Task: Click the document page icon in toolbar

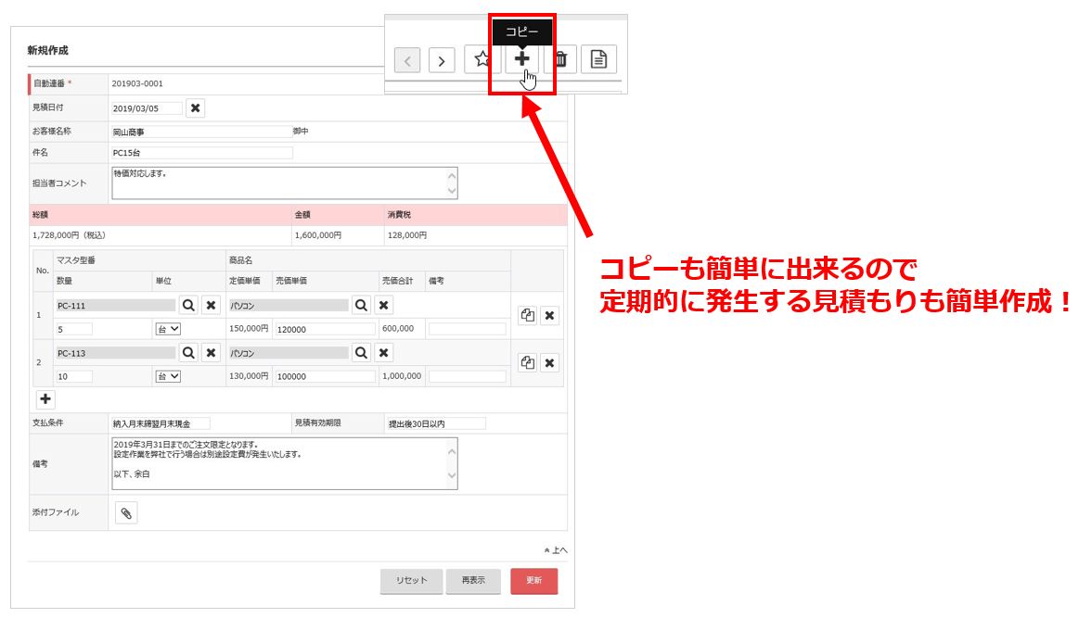Action: [598, 59]
